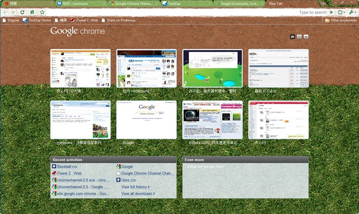
Task: Click the Diigolet bookmark
Action: coord(11,20)
